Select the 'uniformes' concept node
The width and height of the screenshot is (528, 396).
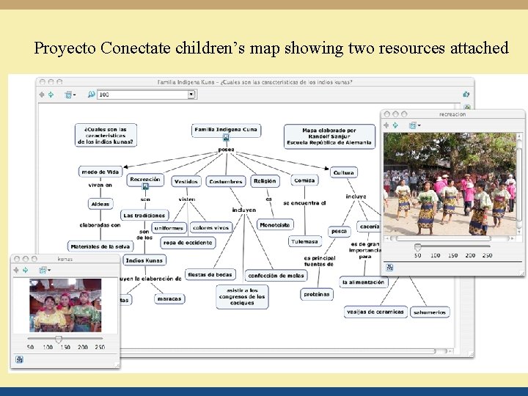(169, 228)
